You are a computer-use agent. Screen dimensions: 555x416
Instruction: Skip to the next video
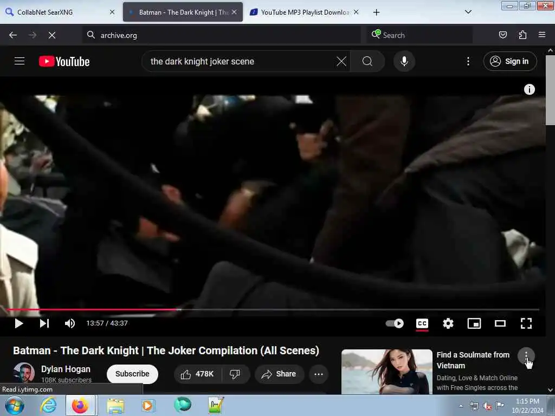pyautogui.click(x=44, y=323)
